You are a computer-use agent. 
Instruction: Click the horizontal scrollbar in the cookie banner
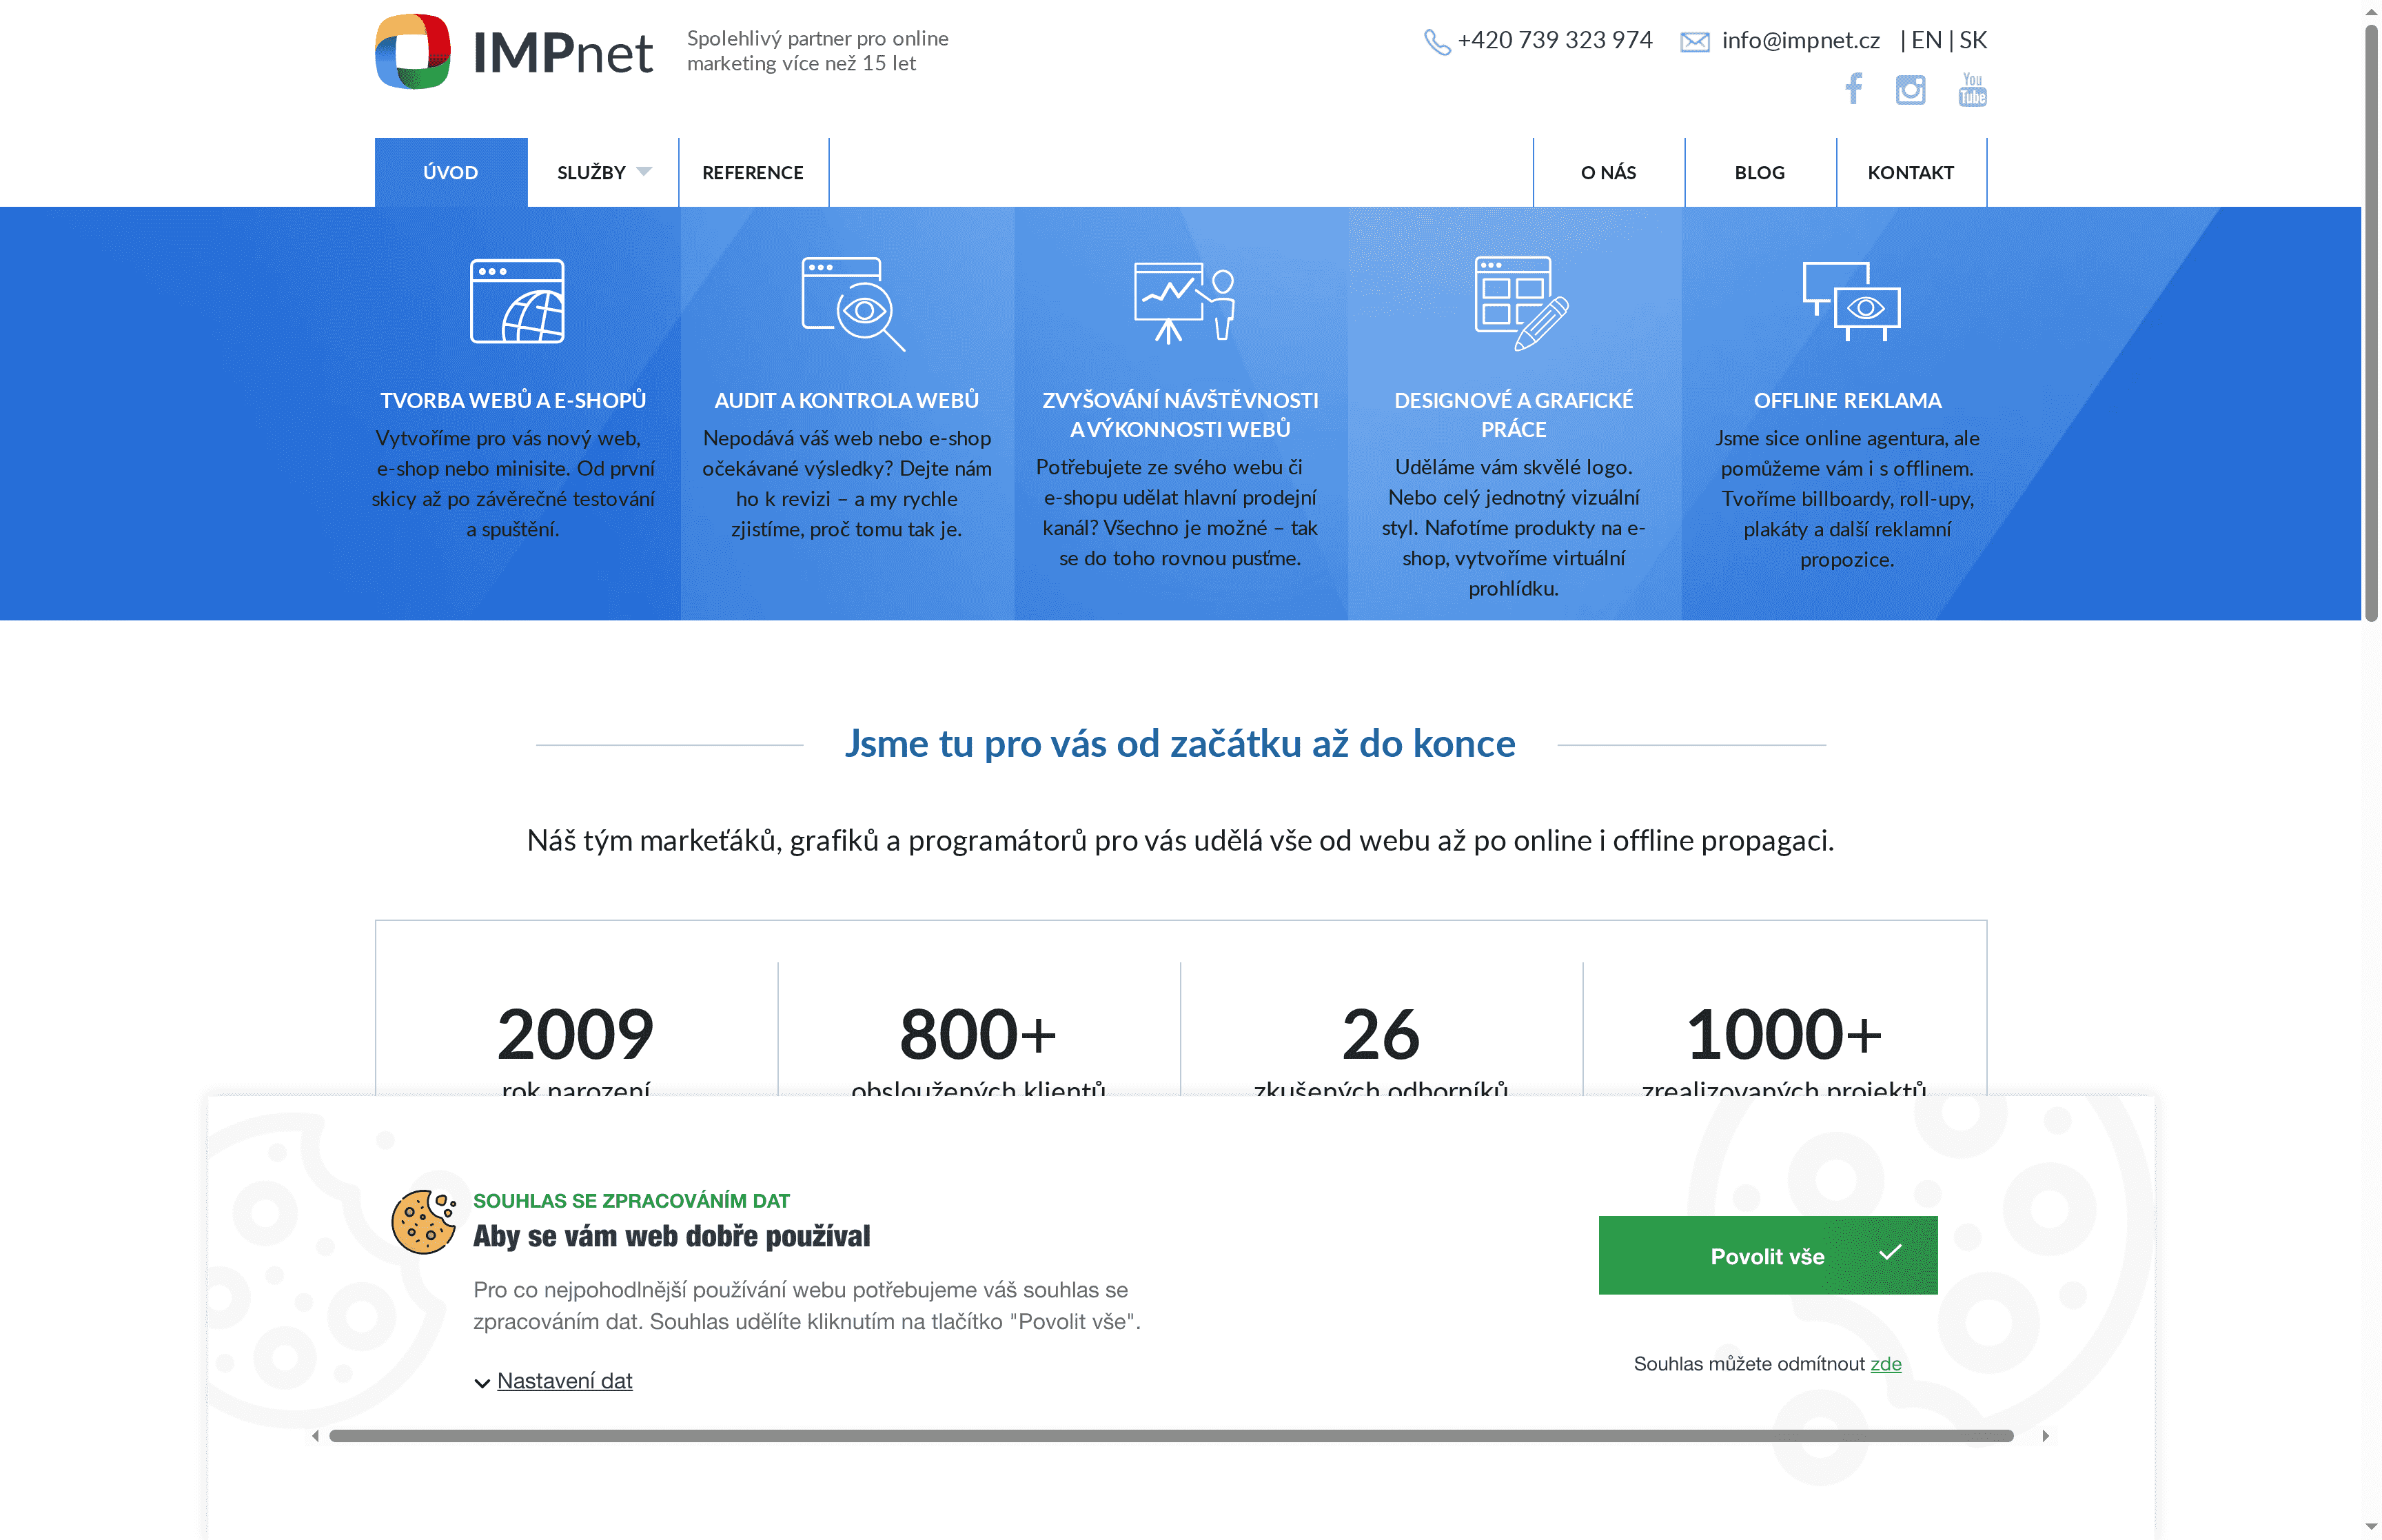(x=1179, y=1435)
